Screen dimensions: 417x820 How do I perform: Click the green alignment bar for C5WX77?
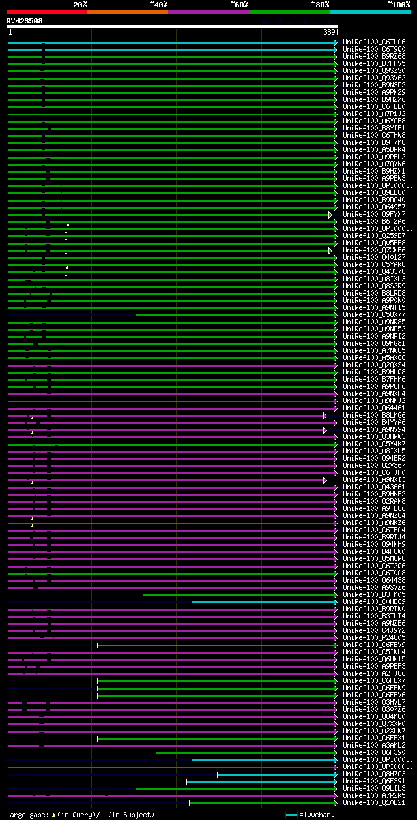(236, 314)
